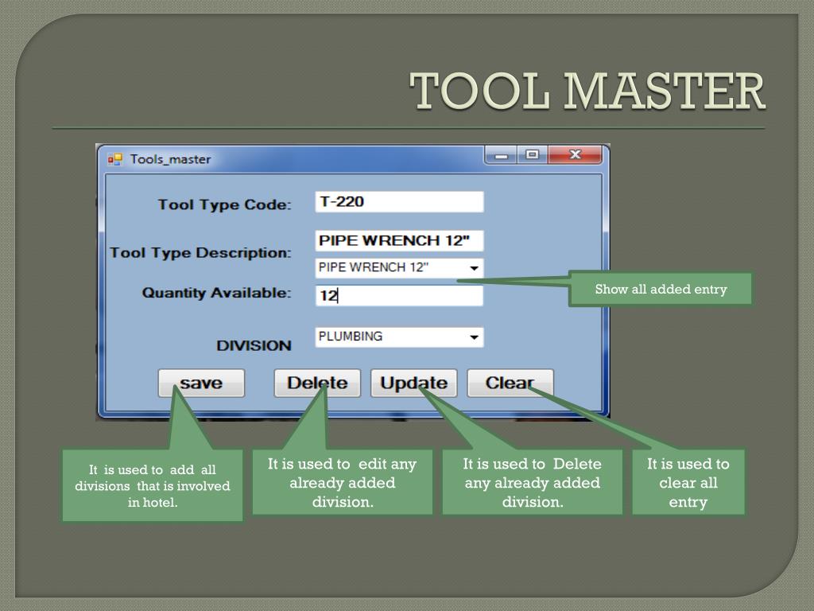Close the Tools_master window

tap(576, 155)
